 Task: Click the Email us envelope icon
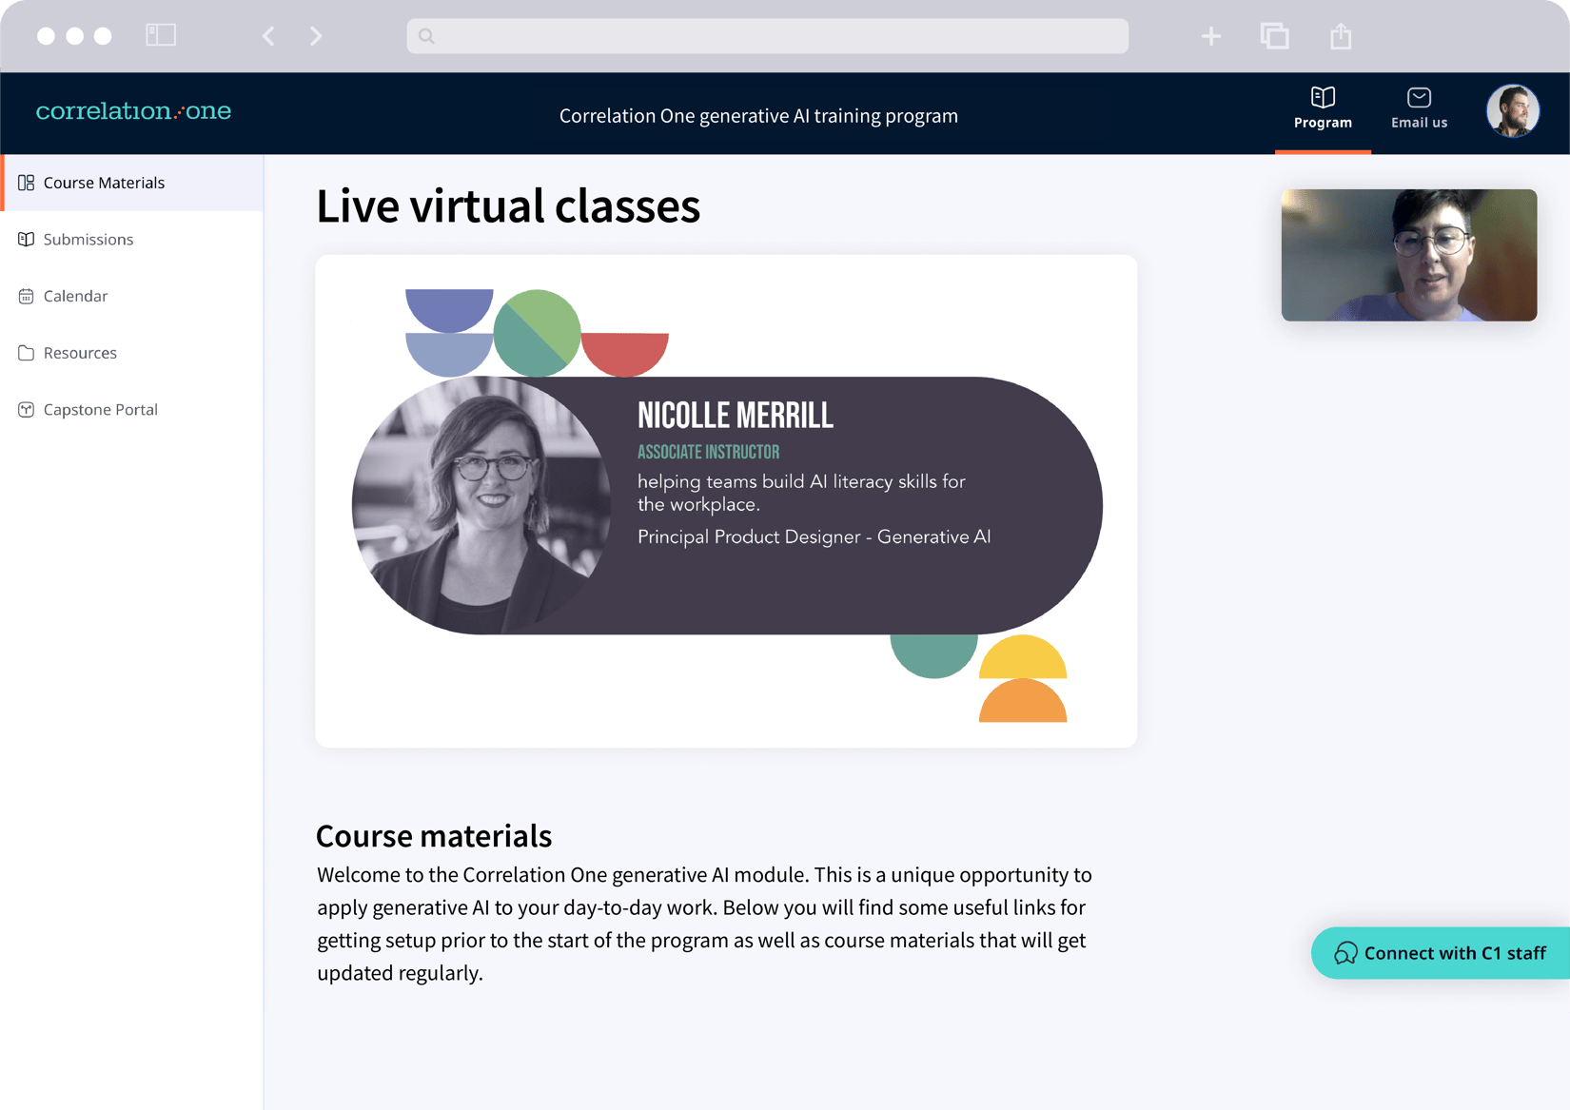point(1418,98)
